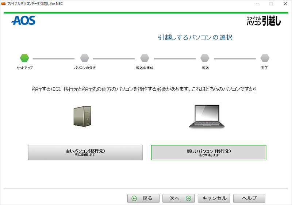Click the AOS logo
Viewport: 292px width, 205px height.
(x=23, y=20)
